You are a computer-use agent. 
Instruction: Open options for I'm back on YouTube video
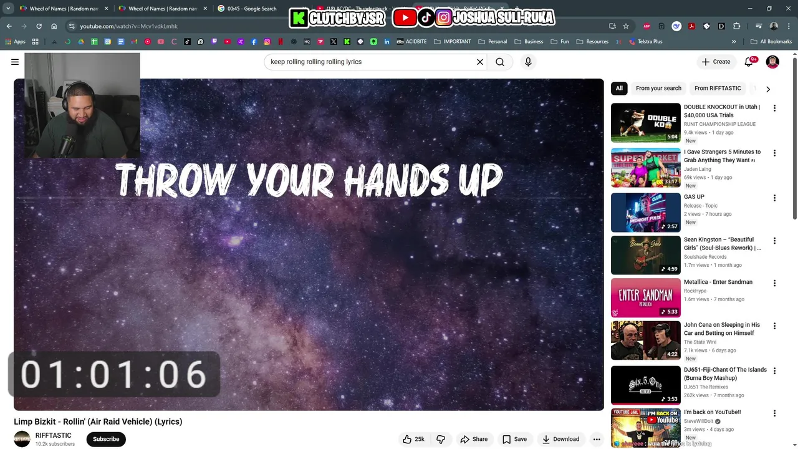coord(774,413)
